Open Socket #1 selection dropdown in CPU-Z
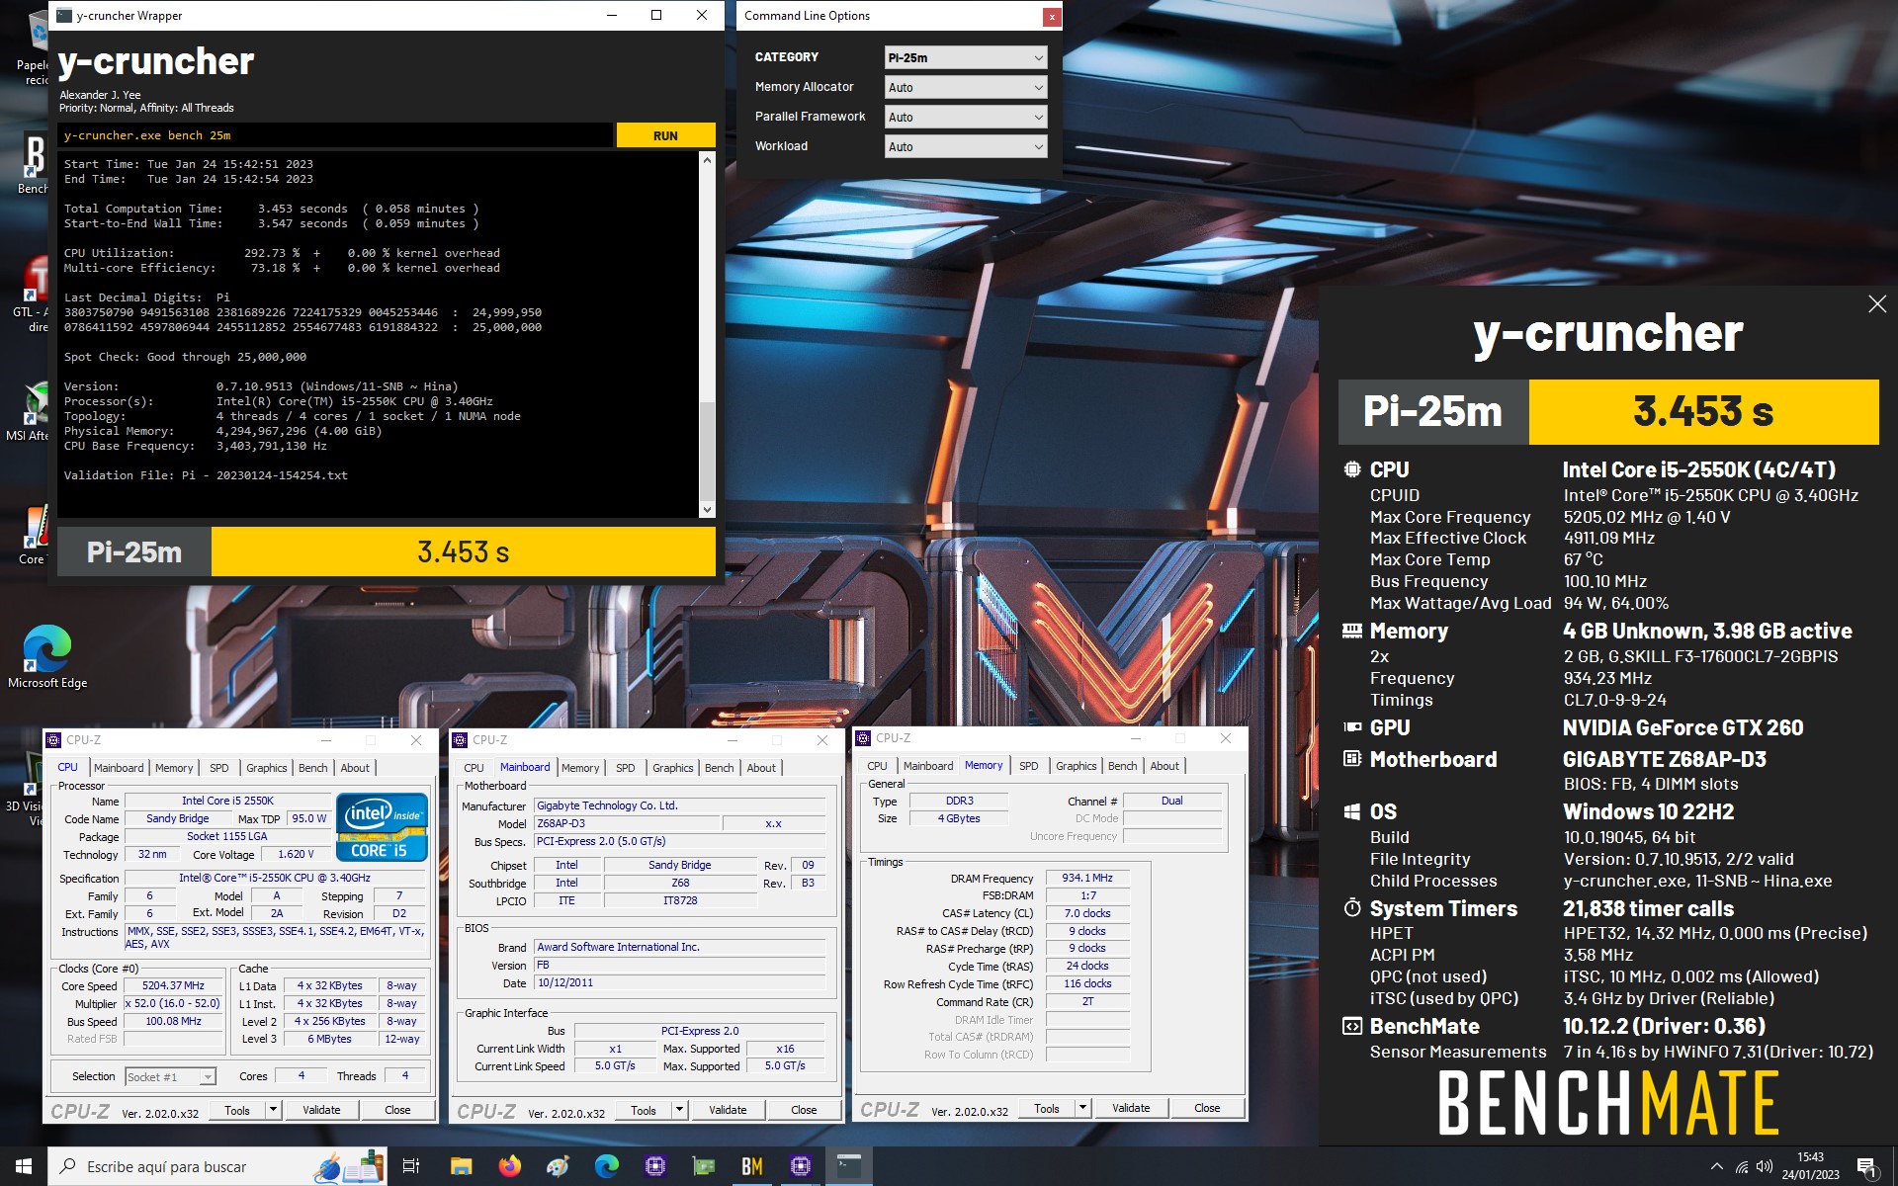1898x1186 pixels. [x=170, y=1076]
